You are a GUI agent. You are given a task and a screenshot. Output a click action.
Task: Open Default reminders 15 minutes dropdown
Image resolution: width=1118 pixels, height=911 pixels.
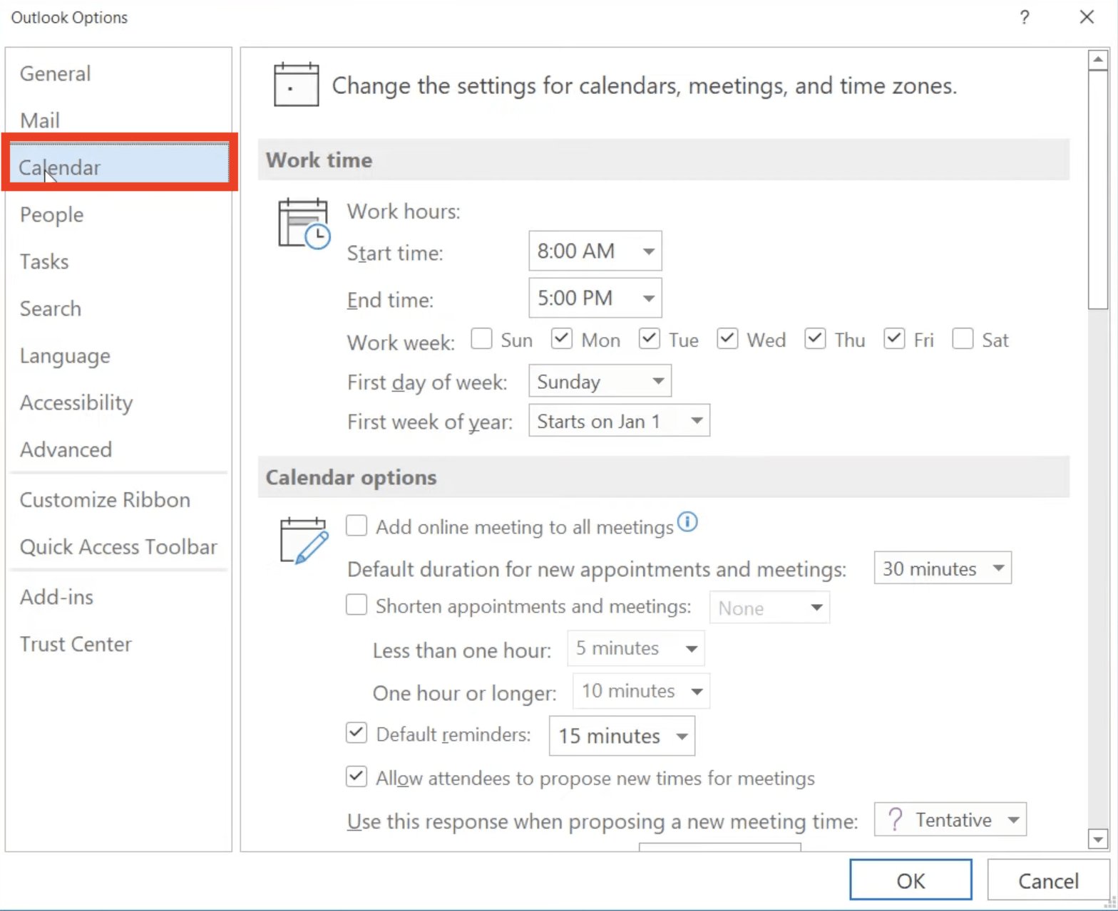622,736
